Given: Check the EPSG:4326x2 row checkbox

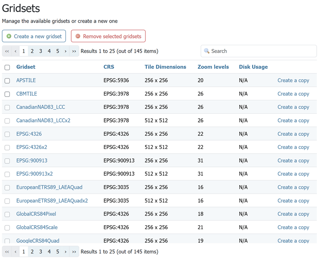Looking at the screenshot, I should click(7, 148).
